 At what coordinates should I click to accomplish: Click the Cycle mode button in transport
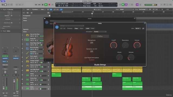point(53,5)
